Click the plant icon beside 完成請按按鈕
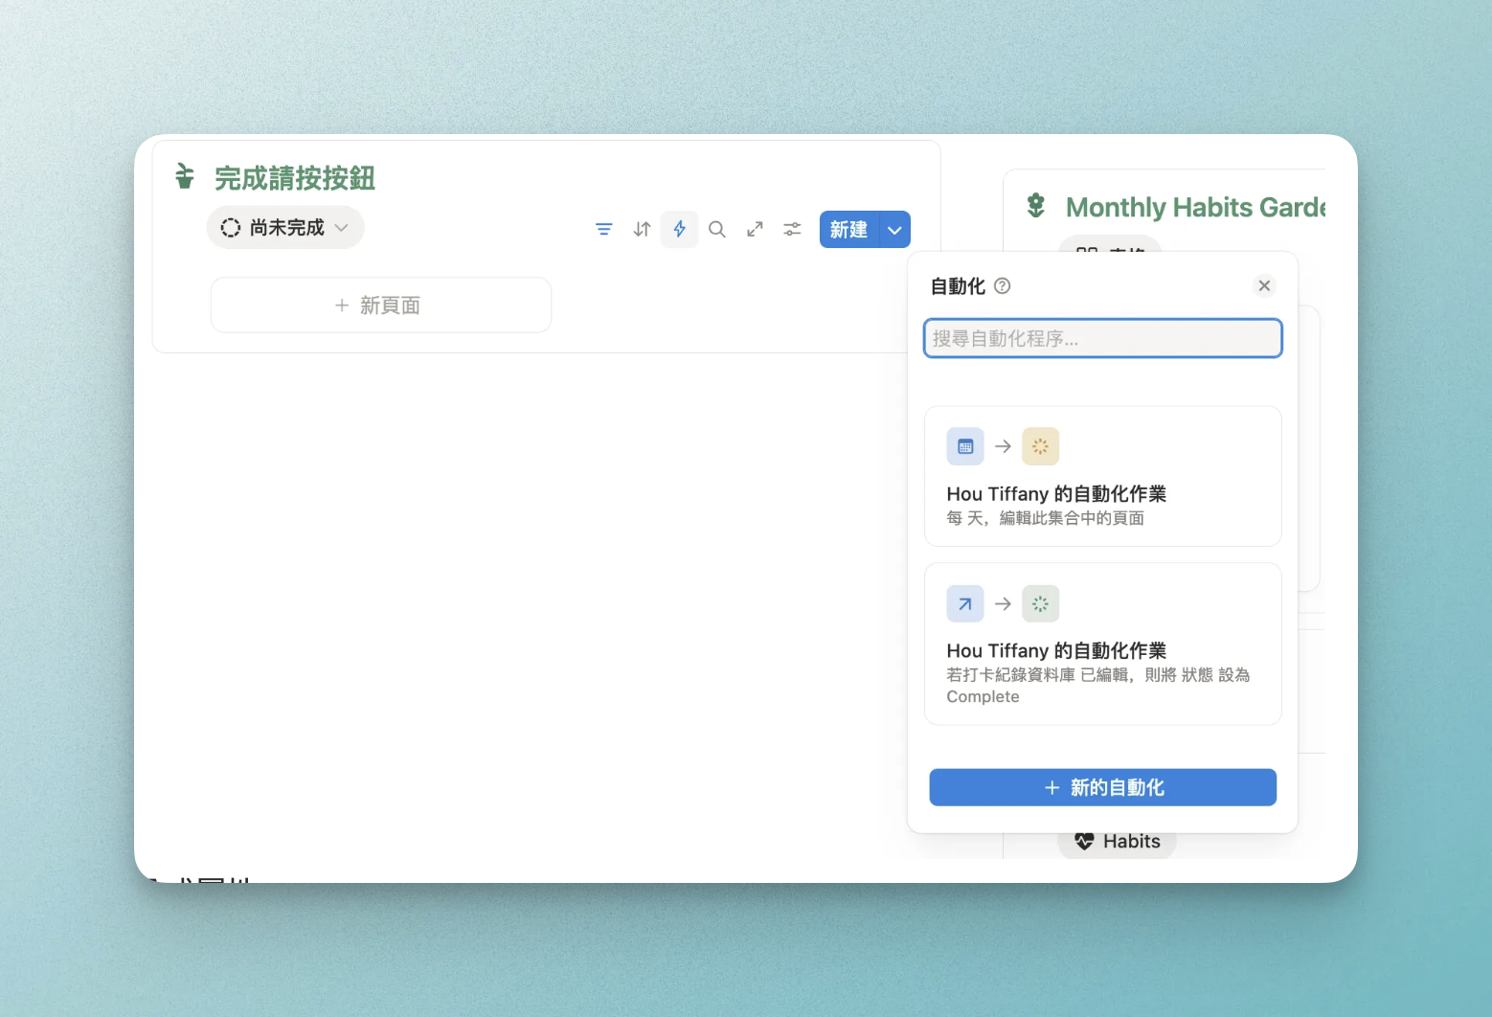Screen dimensions: 1492x1017 185,177
